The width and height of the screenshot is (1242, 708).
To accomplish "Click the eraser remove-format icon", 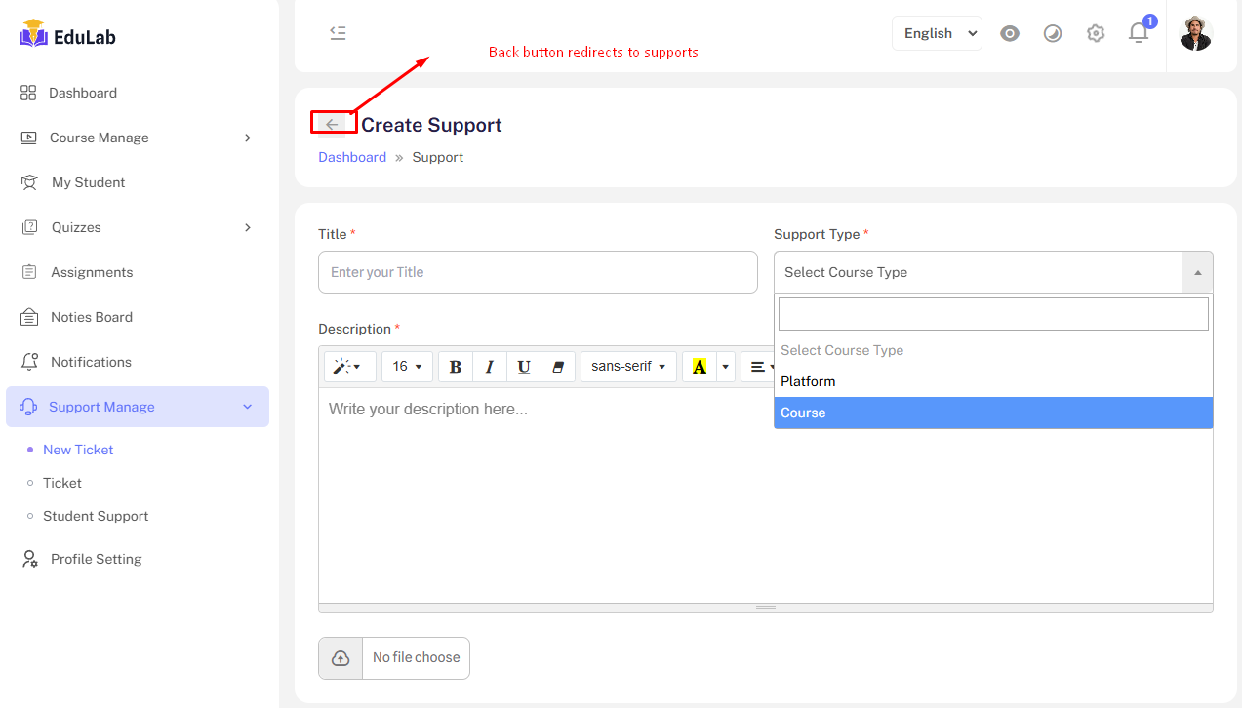I will click(558, 367).
